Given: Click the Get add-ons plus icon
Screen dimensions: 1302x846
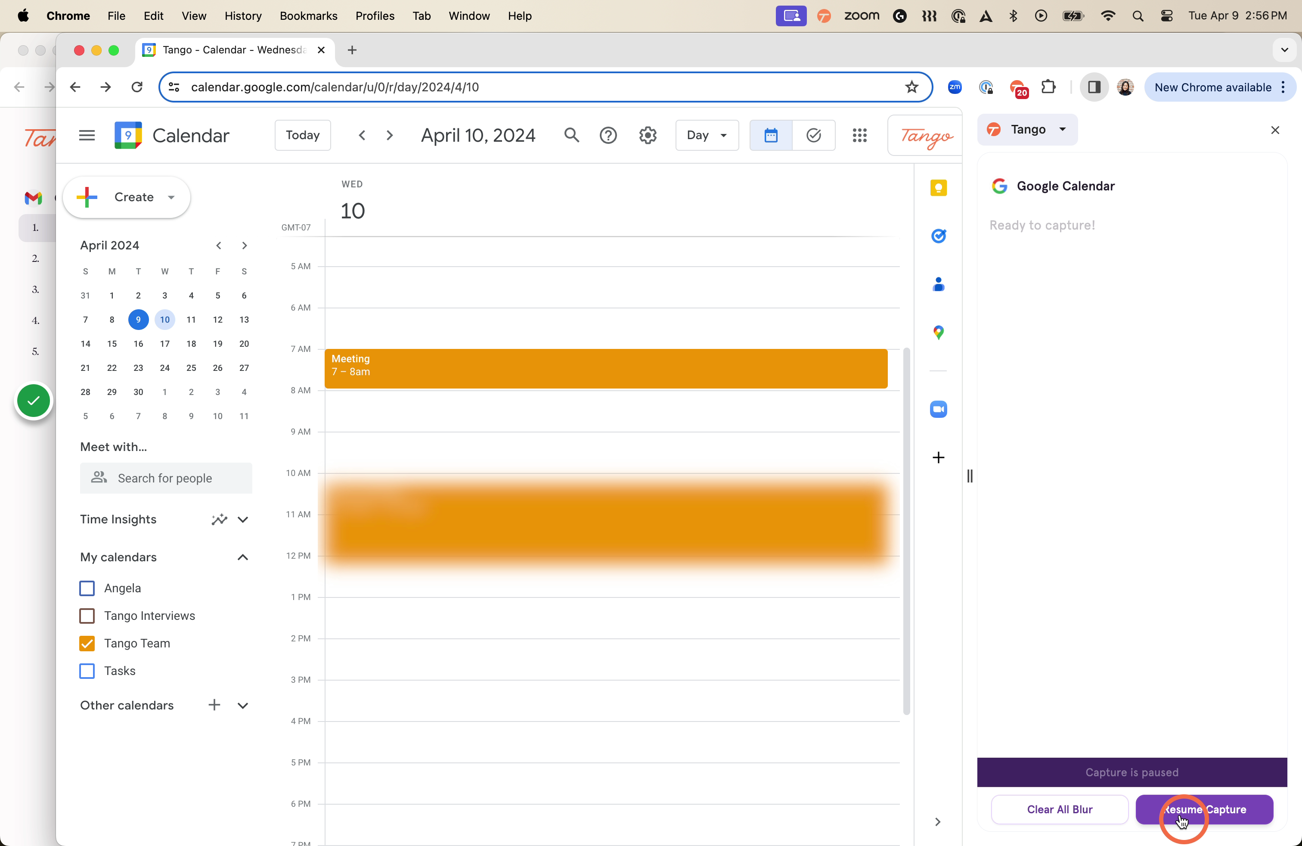Looking at the screenshot, I should 938,457.
